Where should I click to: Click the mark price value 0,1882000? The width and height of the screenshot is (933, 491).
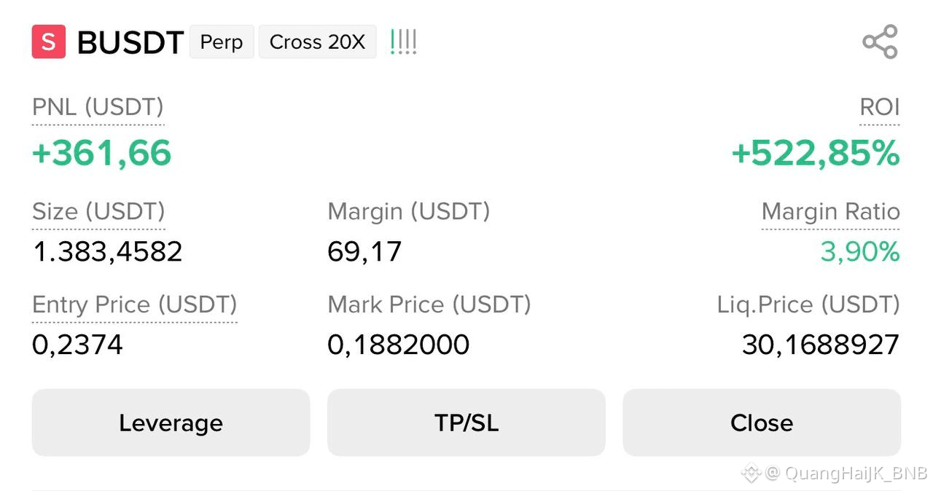(399, 345)
